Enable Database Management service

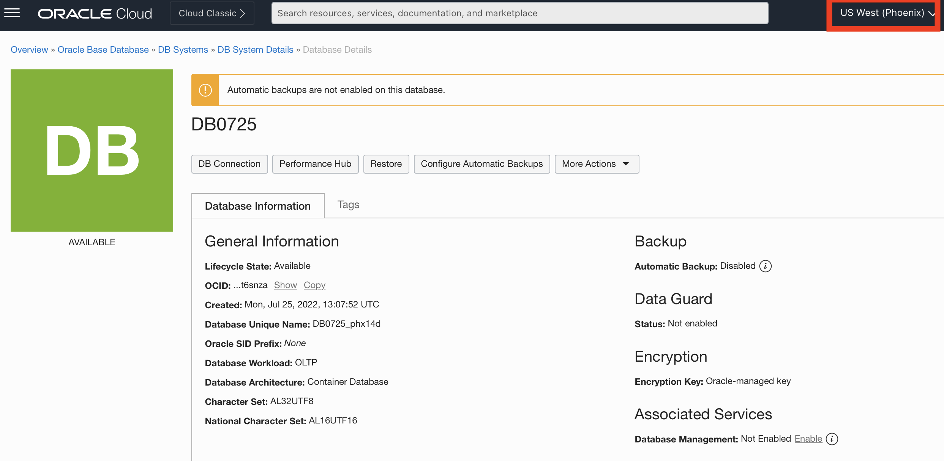[809, 439]
